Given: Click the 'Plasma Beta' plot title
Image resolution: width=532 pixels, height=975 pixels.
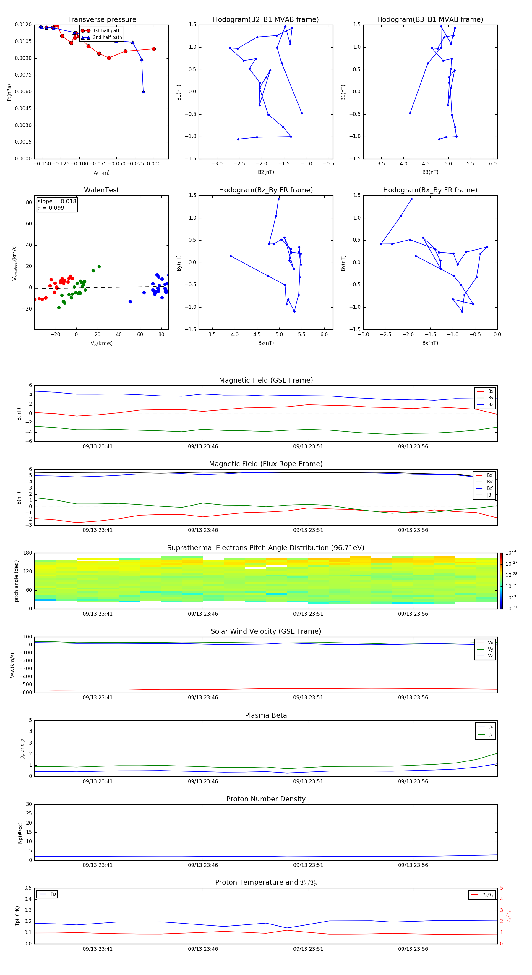Looking at the screenshot, I should pyautogui.click(x=266, y=715).
